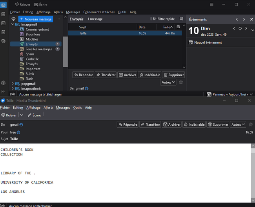Open Autres dropdown in main preview pane
Image resolution: width=255 pixels, height=207 pixels.
click(x=168, y=82)
